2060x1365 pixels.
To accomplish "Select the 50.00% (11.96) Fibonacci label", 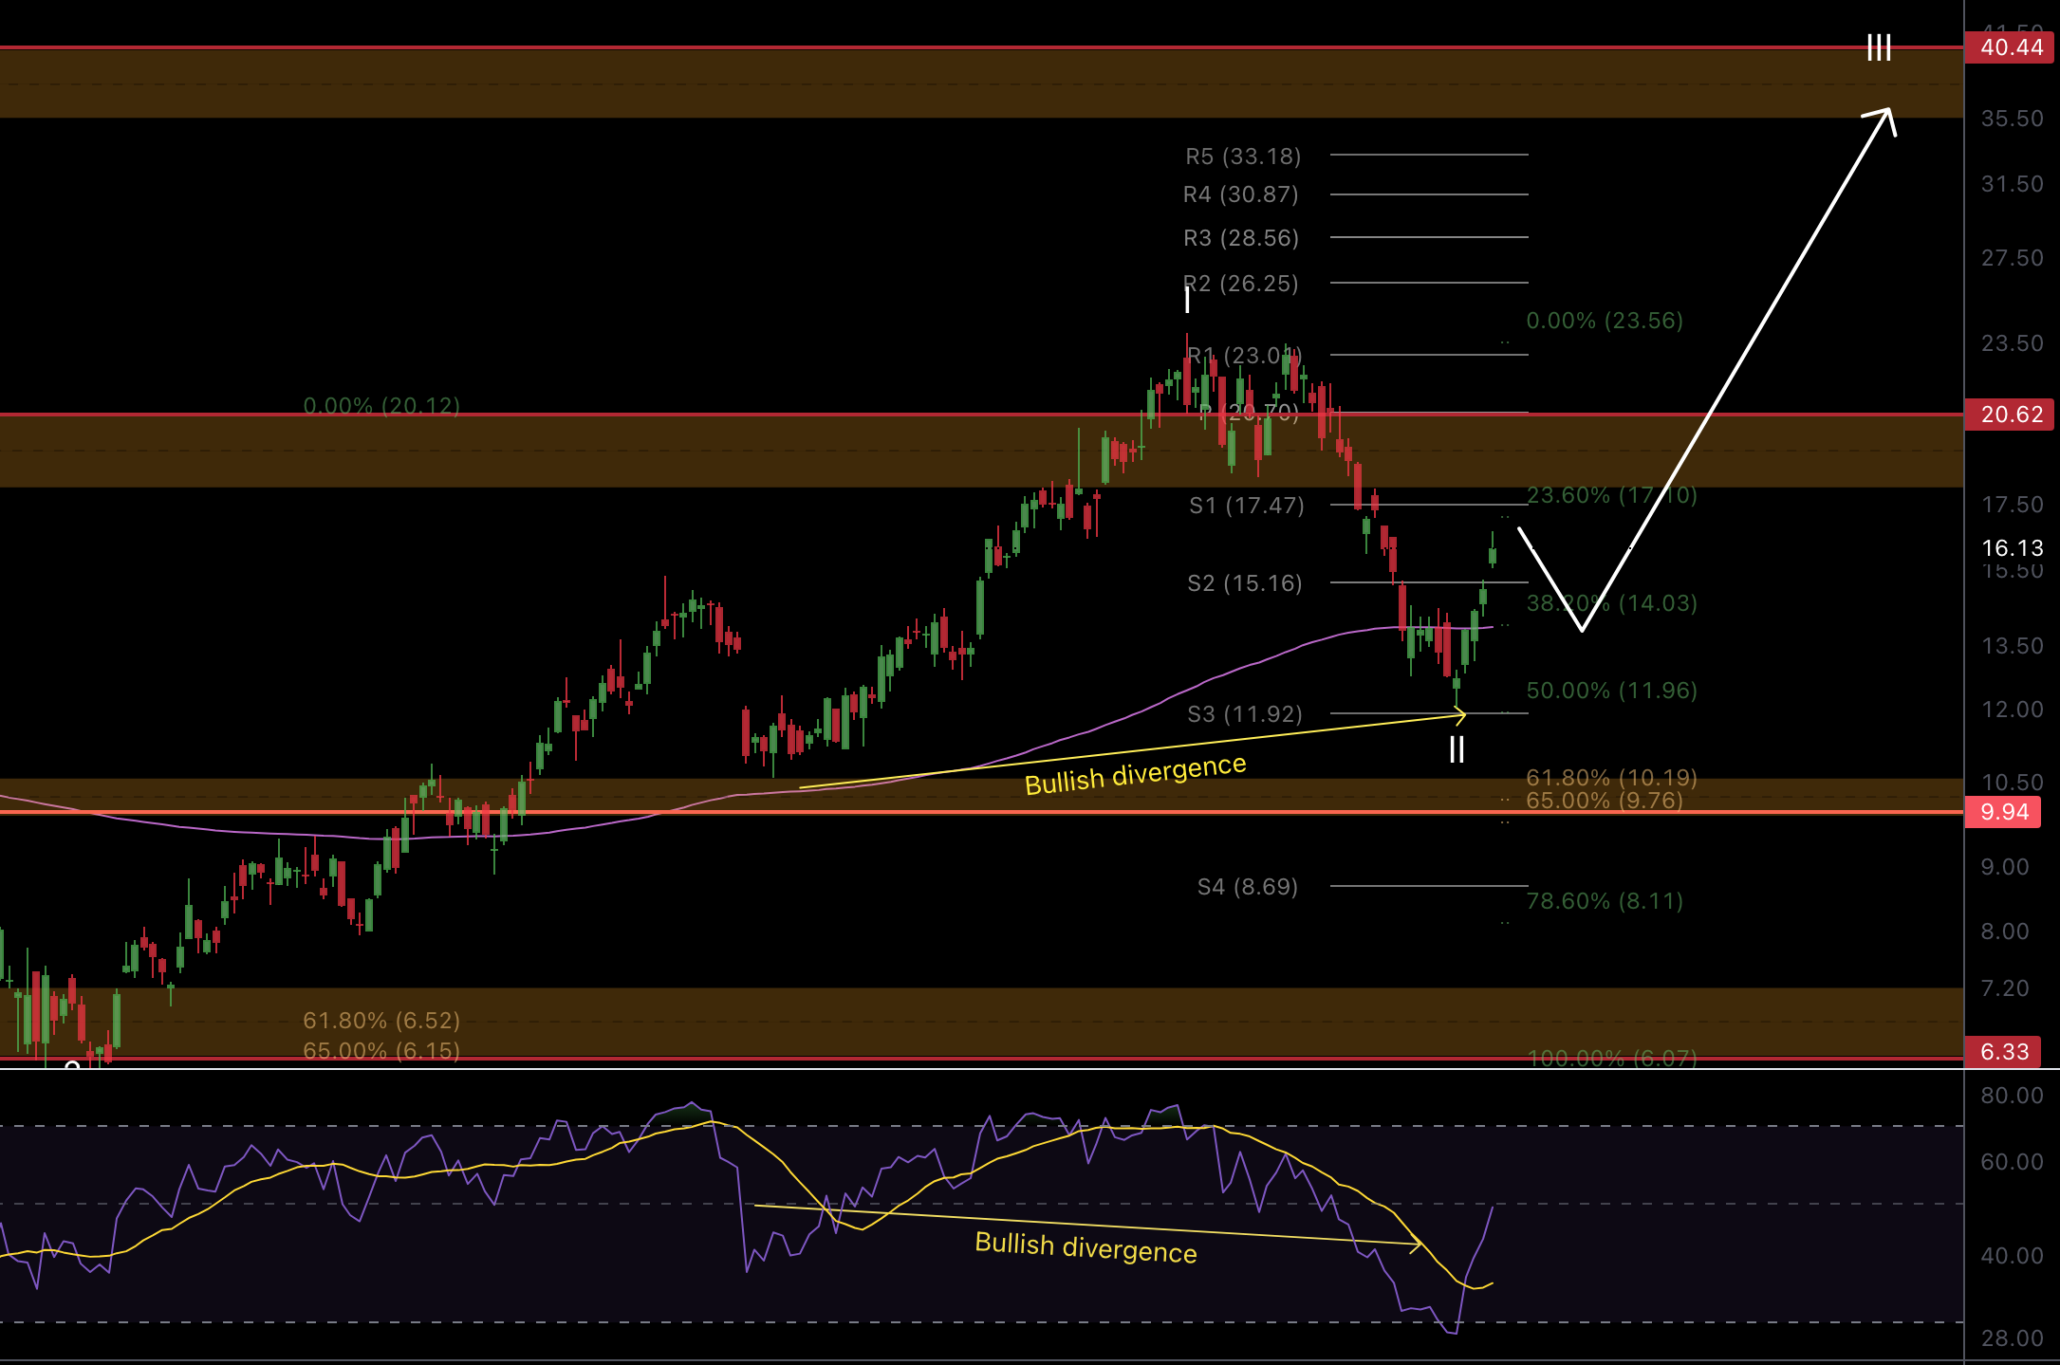I will coord(1611,691).
